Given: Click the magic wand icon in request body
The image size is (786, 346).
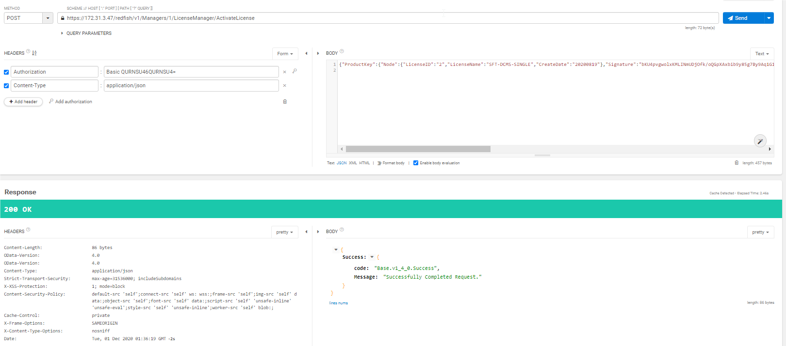Looking at the screenshot, I should click(x=760, y=141).
